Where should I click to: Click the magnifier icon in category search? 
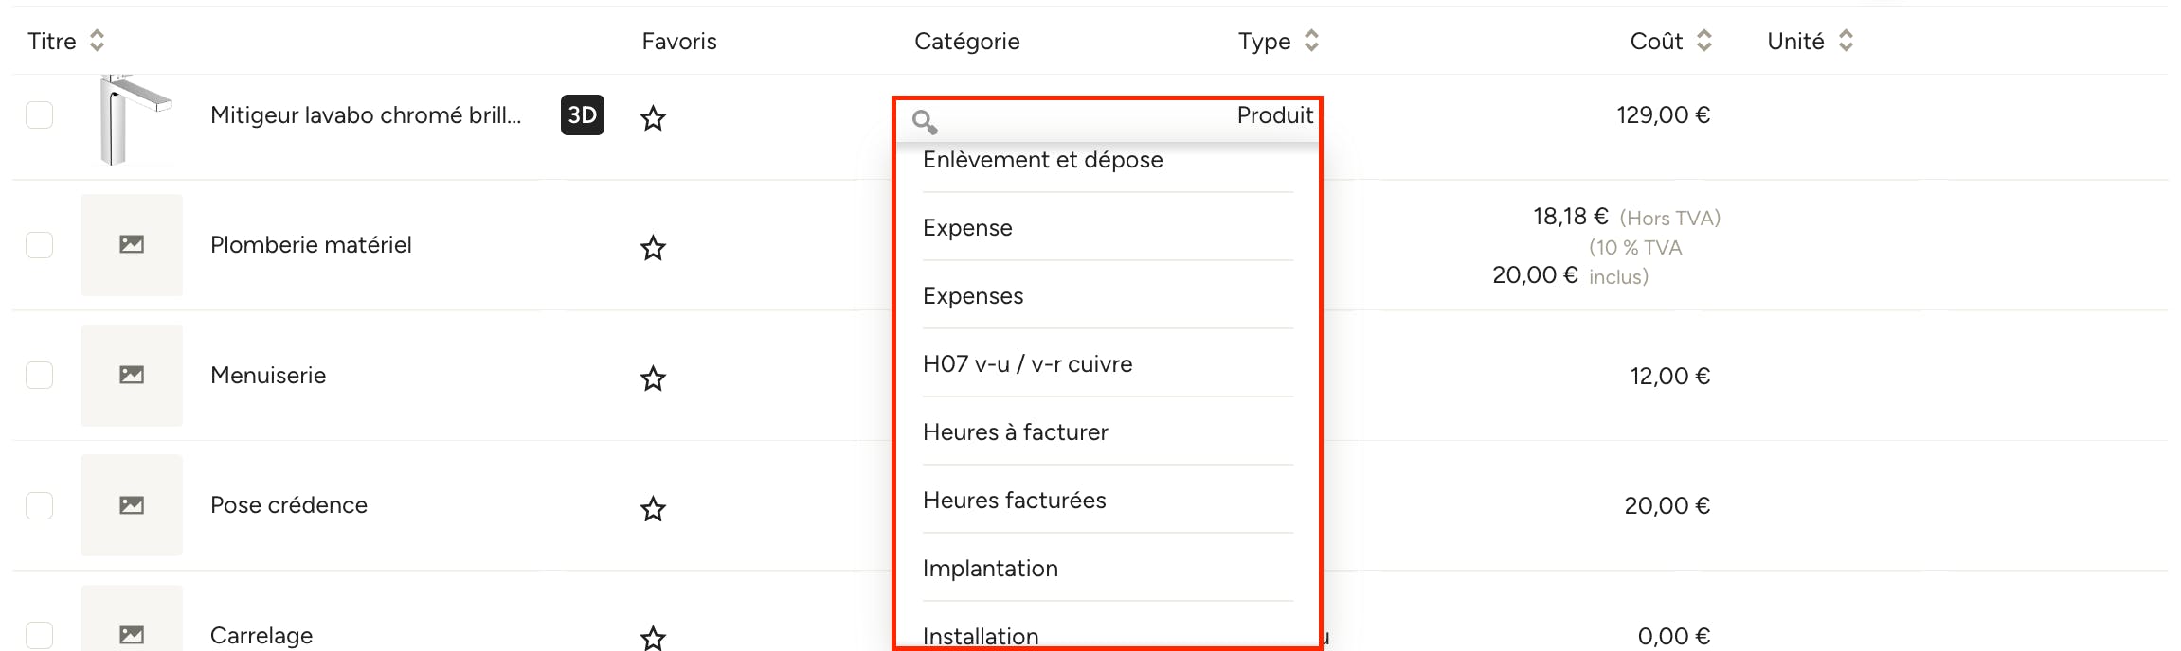click(x=925, y=122)
